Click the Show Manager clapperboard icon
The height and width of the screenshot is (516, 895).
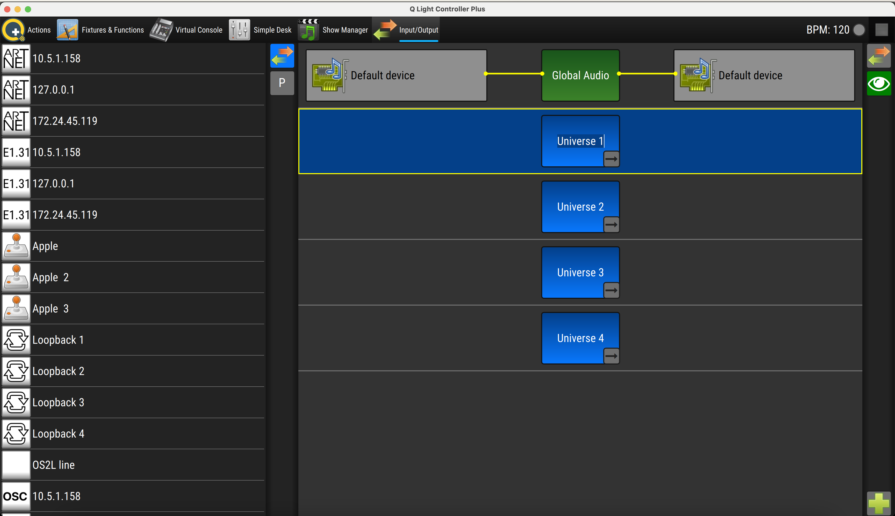[308, 30]
